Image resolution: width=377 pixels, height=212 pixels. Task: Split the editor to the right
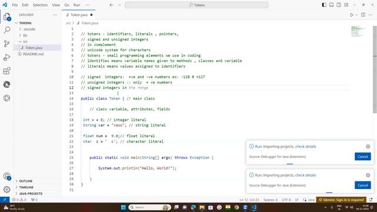[x=363, y=15]
